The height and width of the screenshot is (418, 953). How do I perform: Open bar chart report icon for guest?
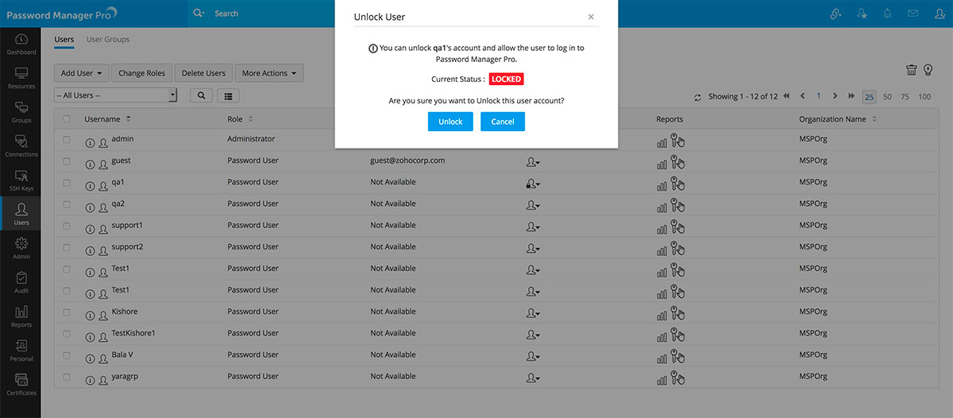(662, 164)
